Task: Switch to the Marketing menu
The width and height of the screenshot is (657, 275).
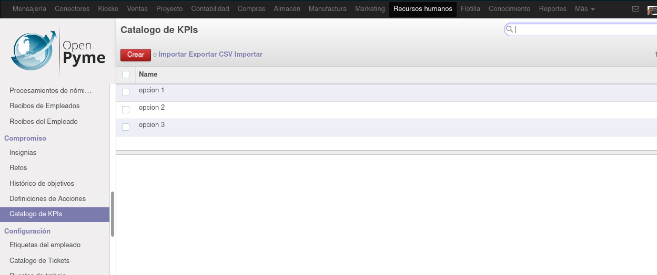Action: [x=370, y=9]
